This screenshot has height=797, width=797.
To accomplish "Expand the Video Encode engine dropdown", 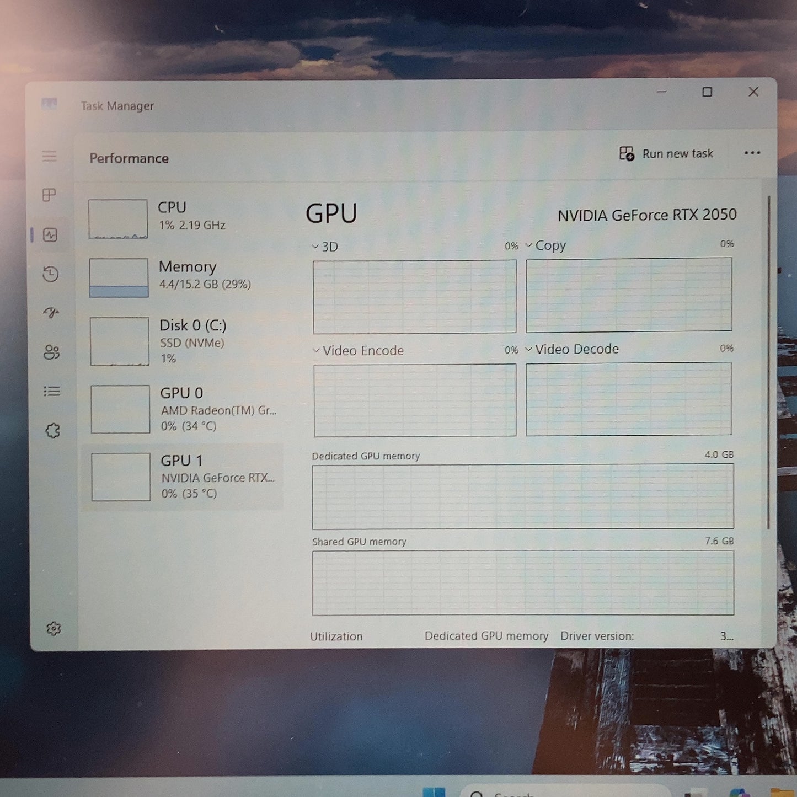I will pos(316,350).
